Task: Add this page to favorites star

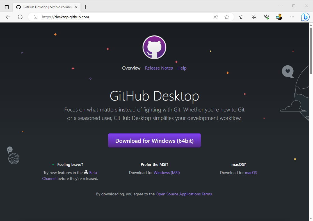Action: coord(227,17)
